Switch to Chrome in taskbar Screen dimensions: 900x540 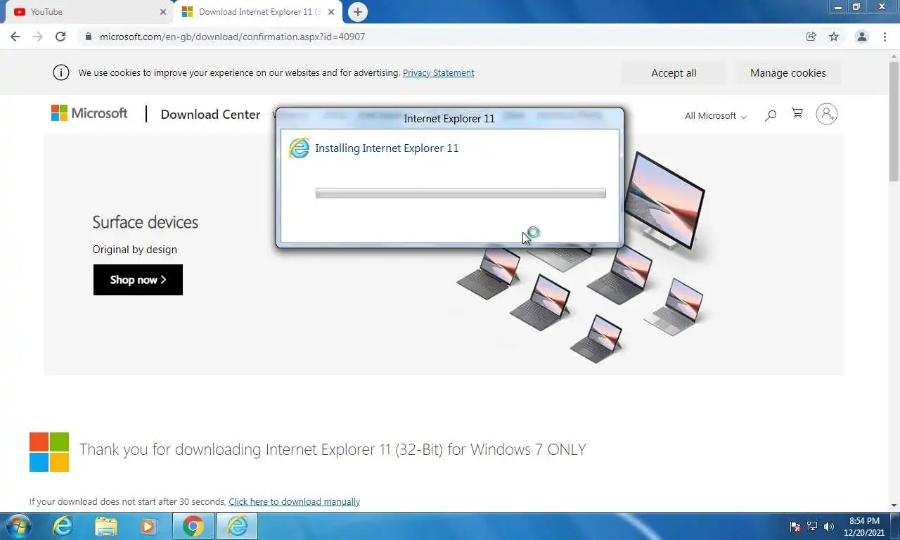(x=193, y=526)
